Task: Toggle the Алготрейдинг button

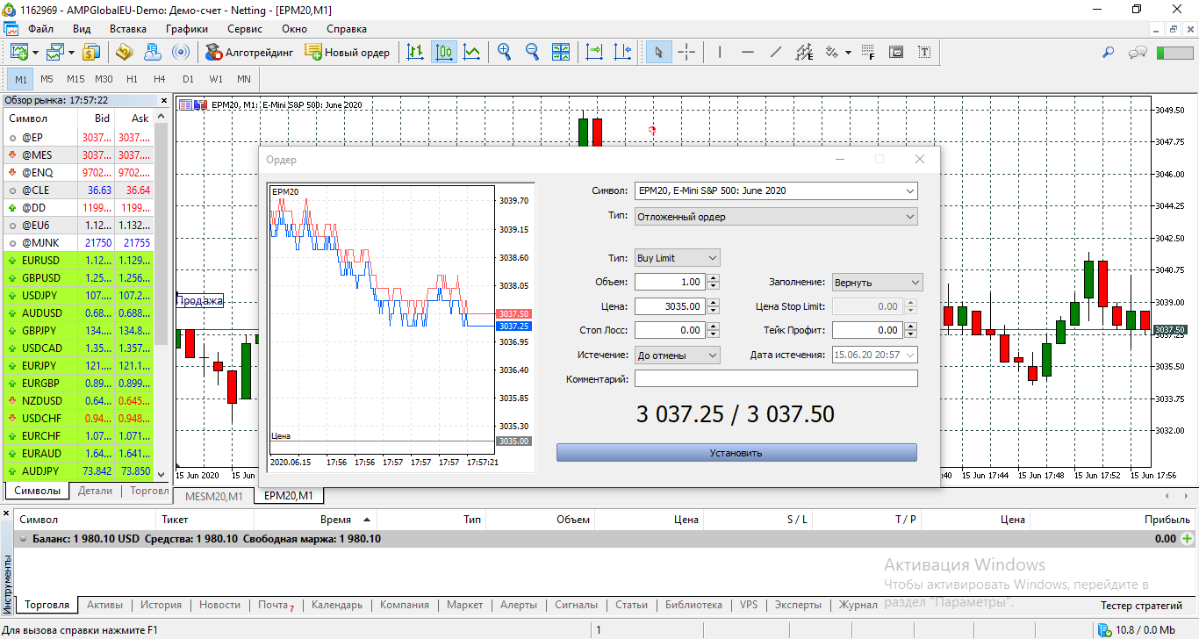Action: tap(249, 53)
